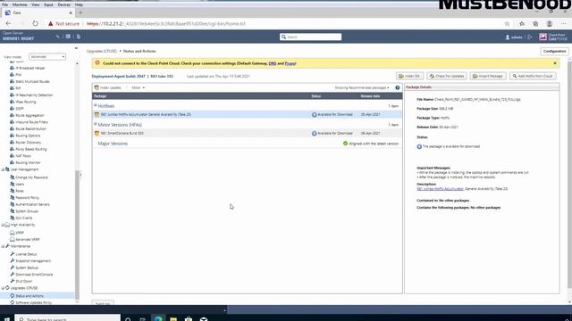This screenshot has width=572, height=321.
Task: Click Add Hotfix from Cloud button
Action: click(533, 76)
